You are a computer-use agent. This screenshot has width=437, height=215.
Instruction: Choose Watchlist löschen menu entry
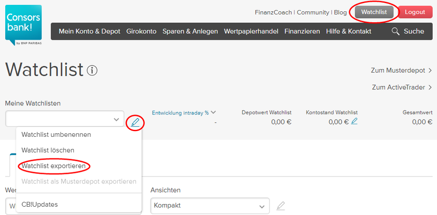[48, 150]
